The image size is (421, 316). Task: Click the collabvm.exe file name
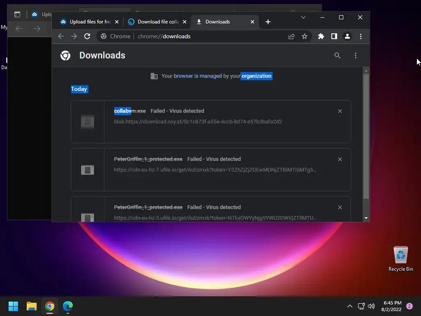[x=130, y=111]
